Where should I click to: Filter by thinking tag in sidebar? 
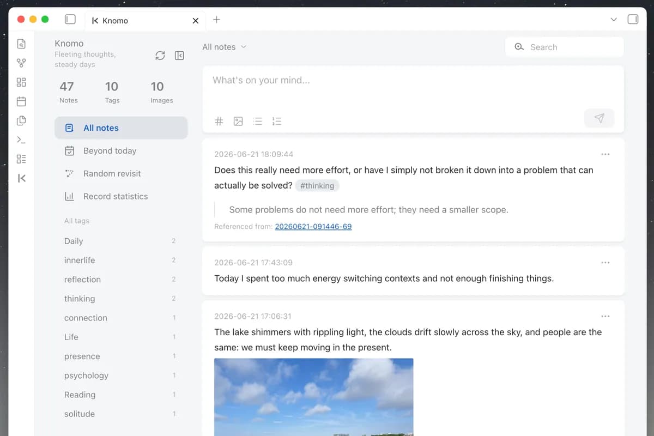click(120, 299)
